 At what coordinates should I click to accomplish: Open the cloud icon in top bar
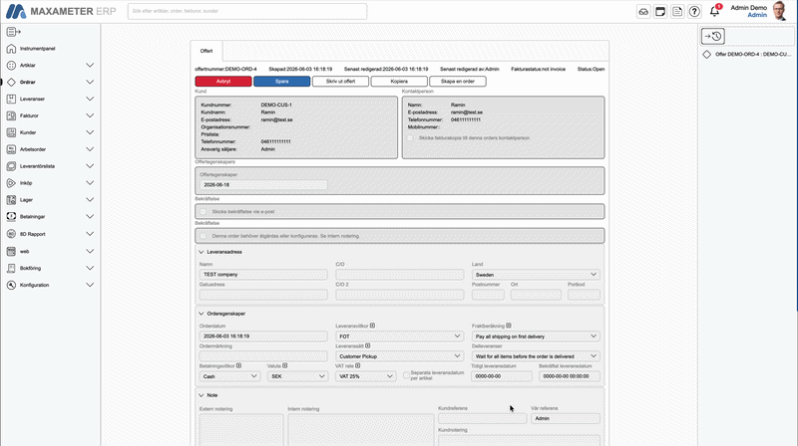[x=643, y=12]
